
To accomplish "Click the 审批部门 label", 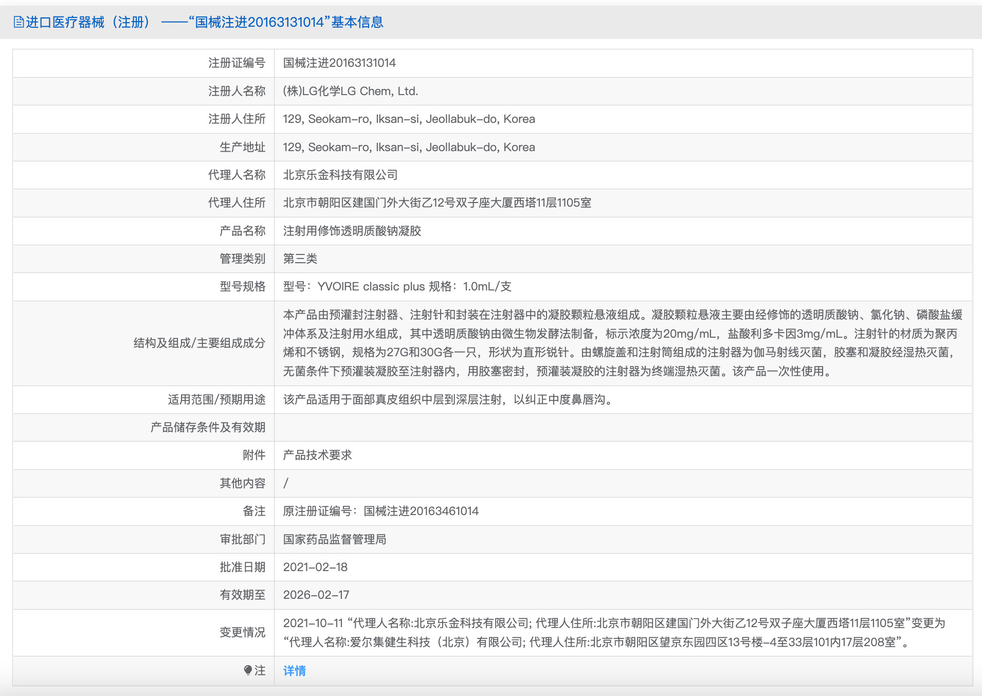I will click(x=243, y=539).
